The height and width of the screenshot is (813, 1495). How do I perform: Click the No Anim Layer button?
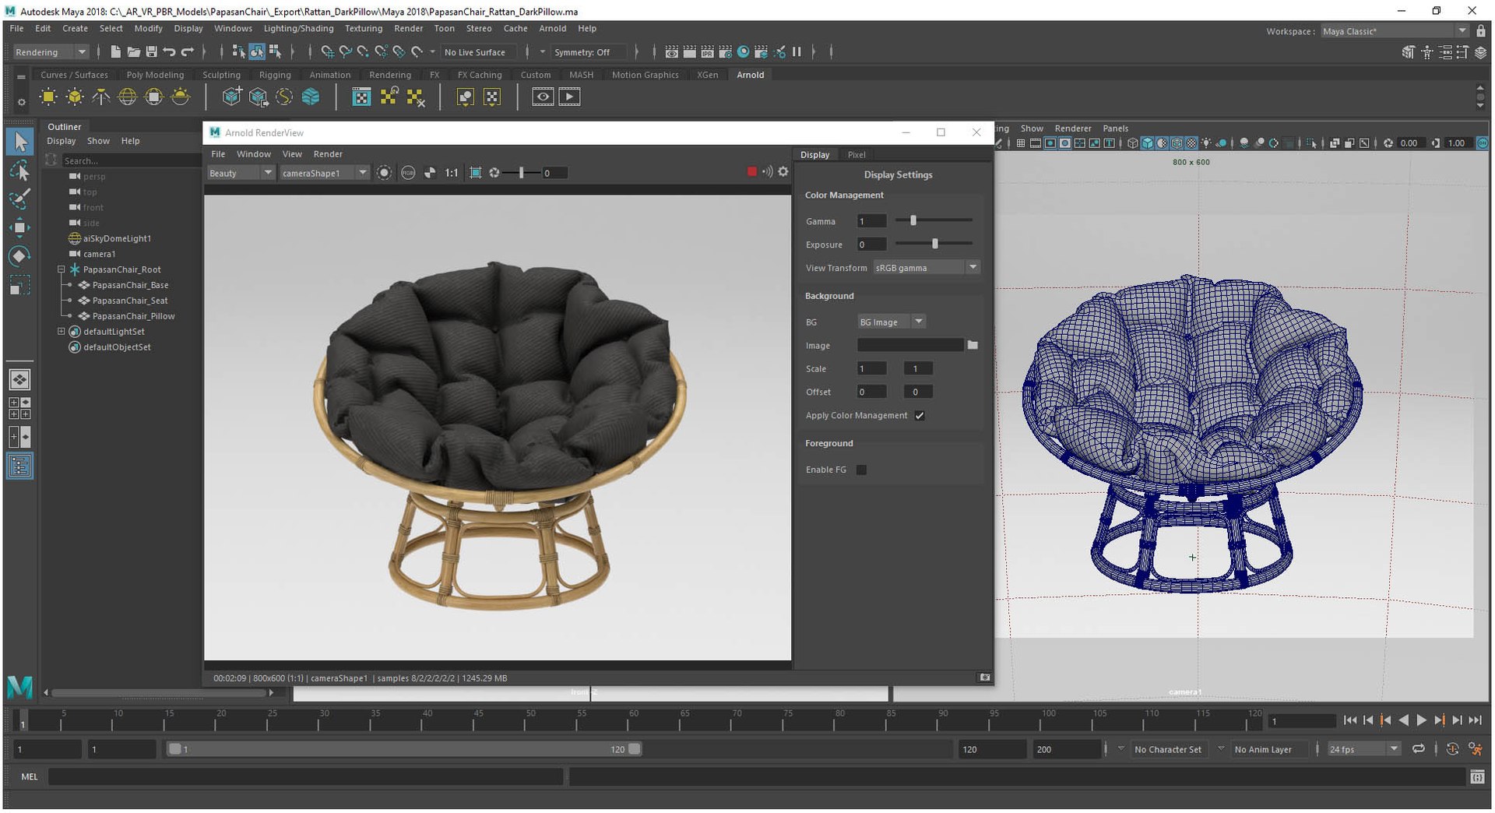pos(1263,749)
